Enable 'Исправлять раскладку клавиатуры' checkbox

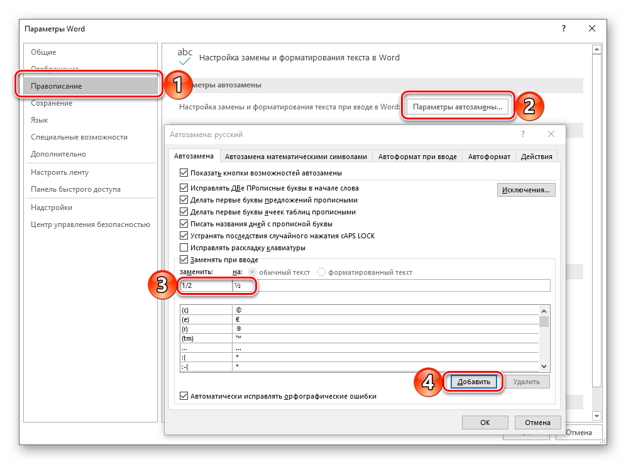coord(184,248)
